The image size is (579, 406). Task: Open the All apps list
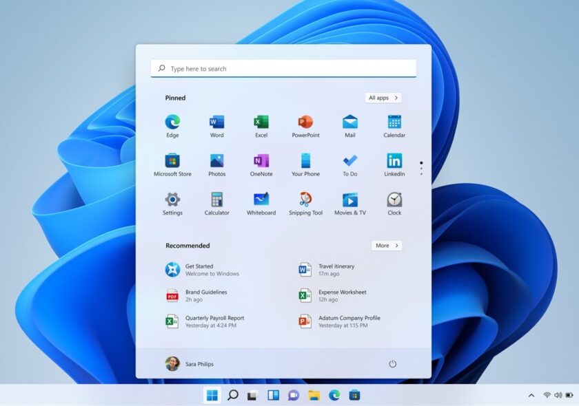click(x=383, y=98)
